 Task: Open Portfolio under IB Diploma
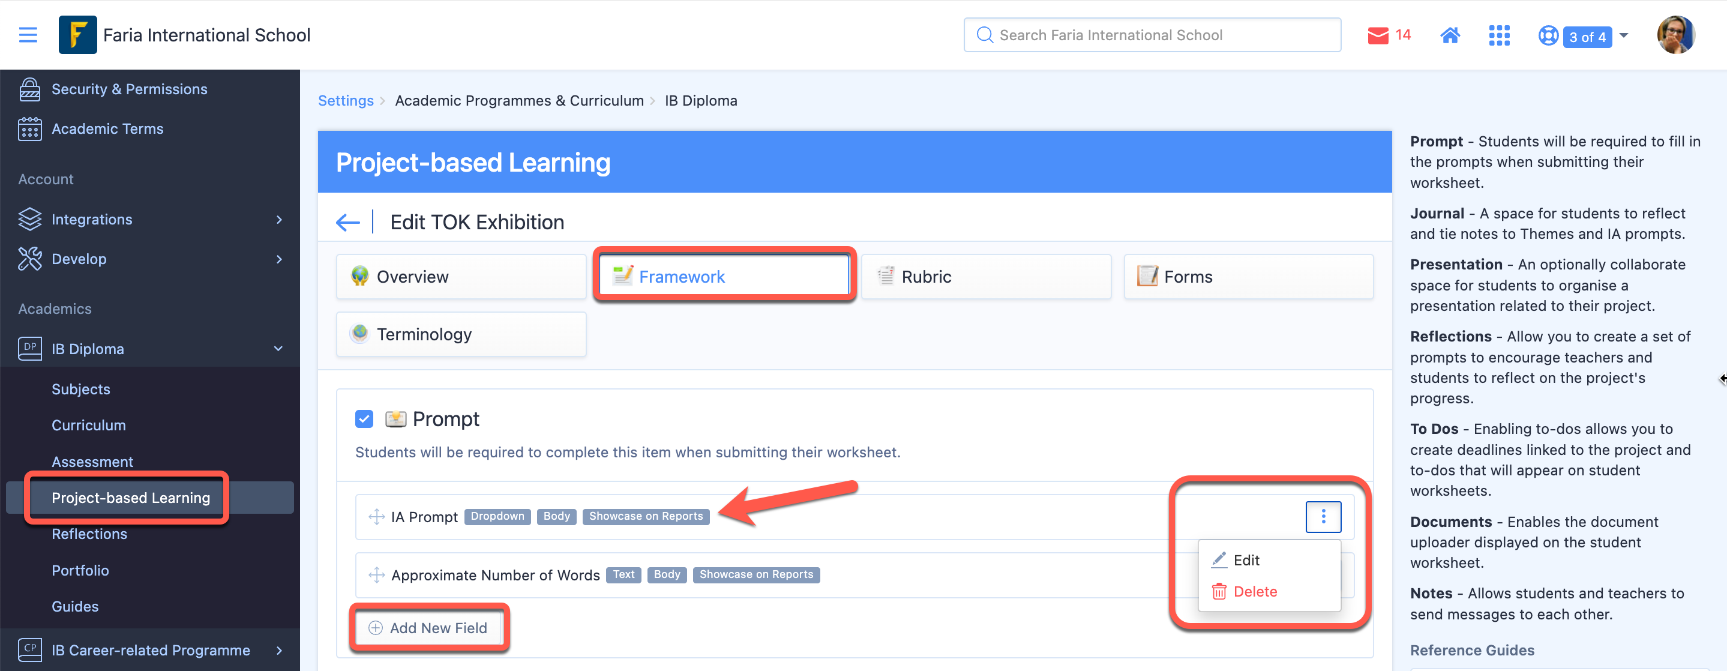coord(80,570)
